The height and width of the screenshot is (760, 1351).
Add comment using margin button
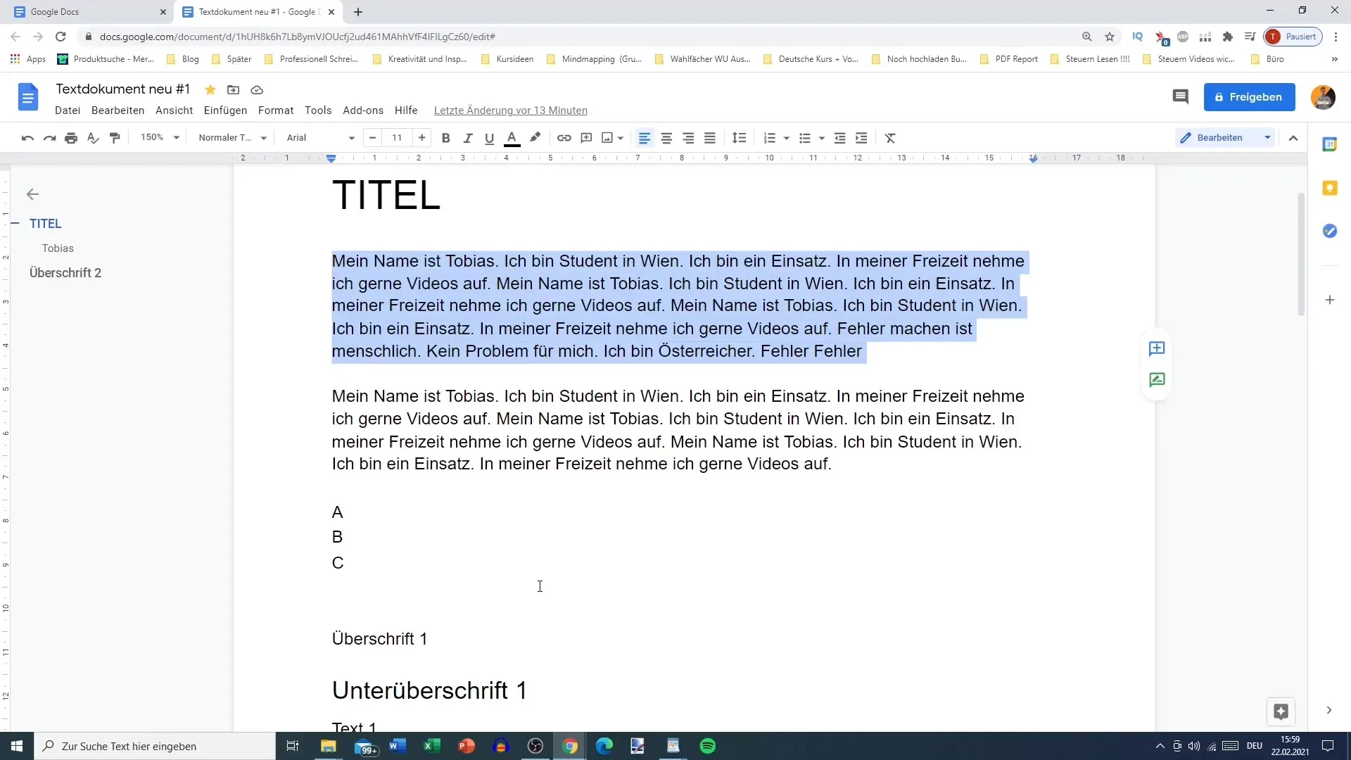(x=1157, y=349)
